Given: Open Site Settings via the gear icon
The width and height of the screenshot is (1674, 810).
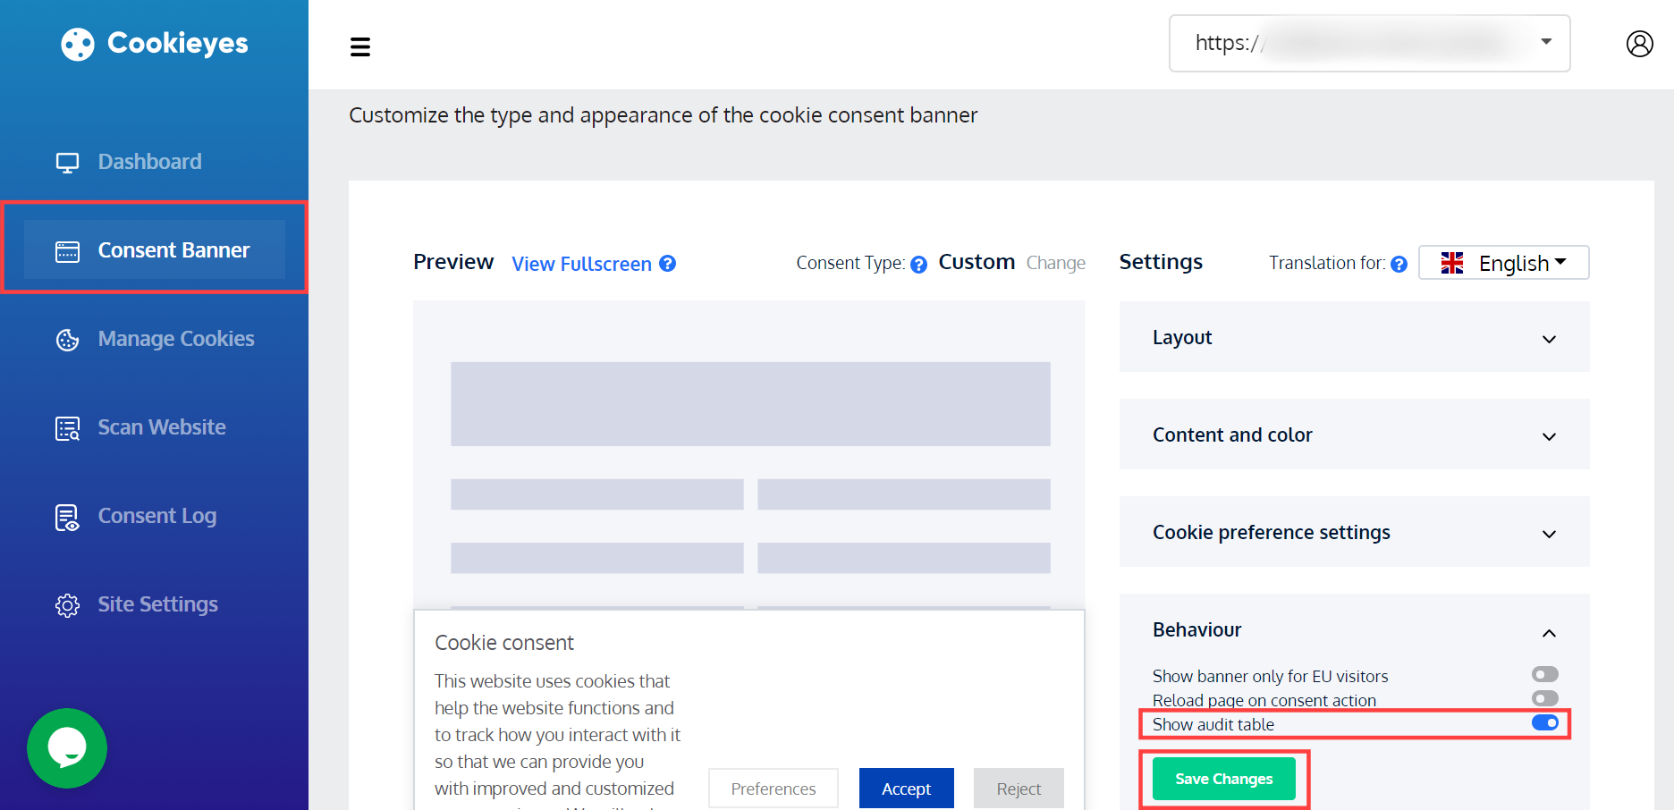Looking at the screenshot, I should pos(67,604).
